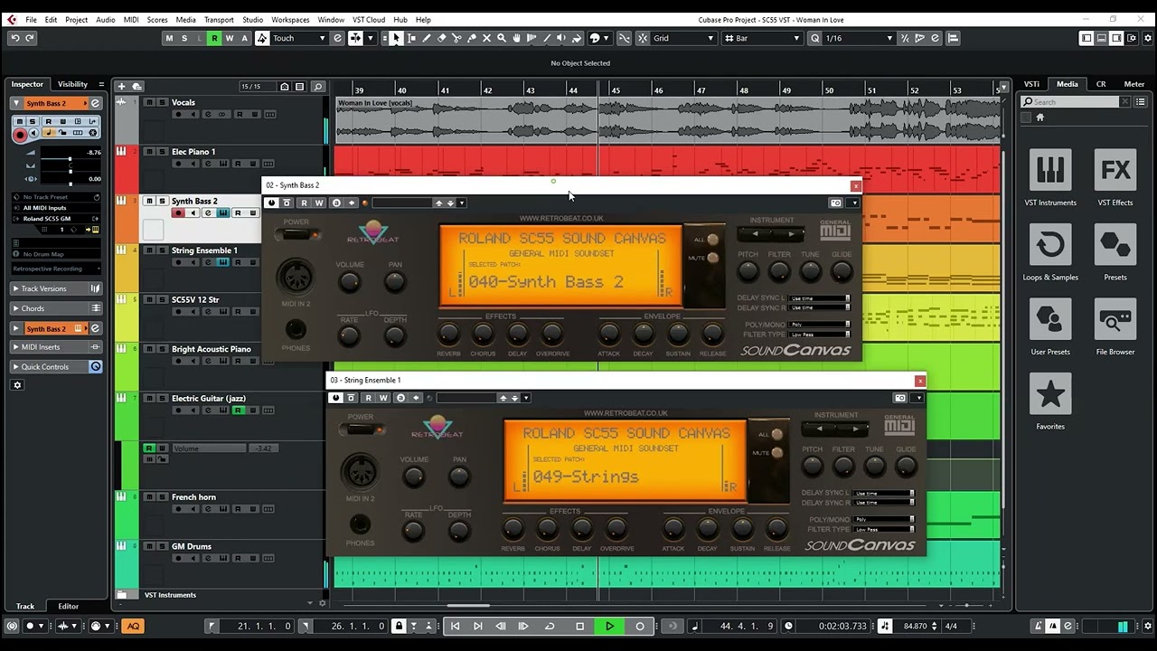The height and width of the screenshot is (651, 1157).
Task: Select the Range Selection tool
Action: click(x=411, y=38)
